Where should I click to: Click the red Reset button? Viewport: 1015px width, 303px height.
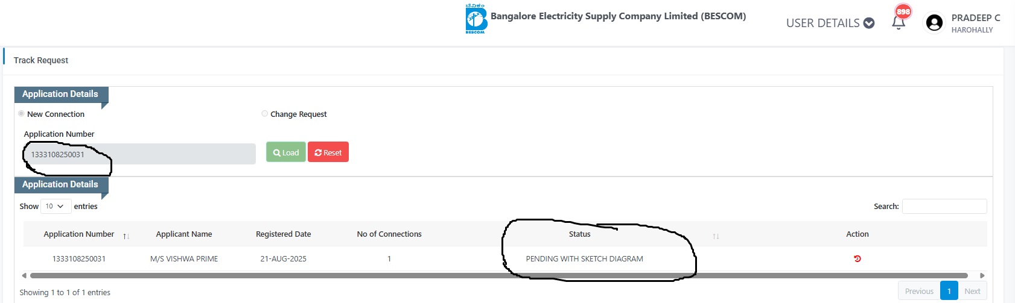pos(328,152)
